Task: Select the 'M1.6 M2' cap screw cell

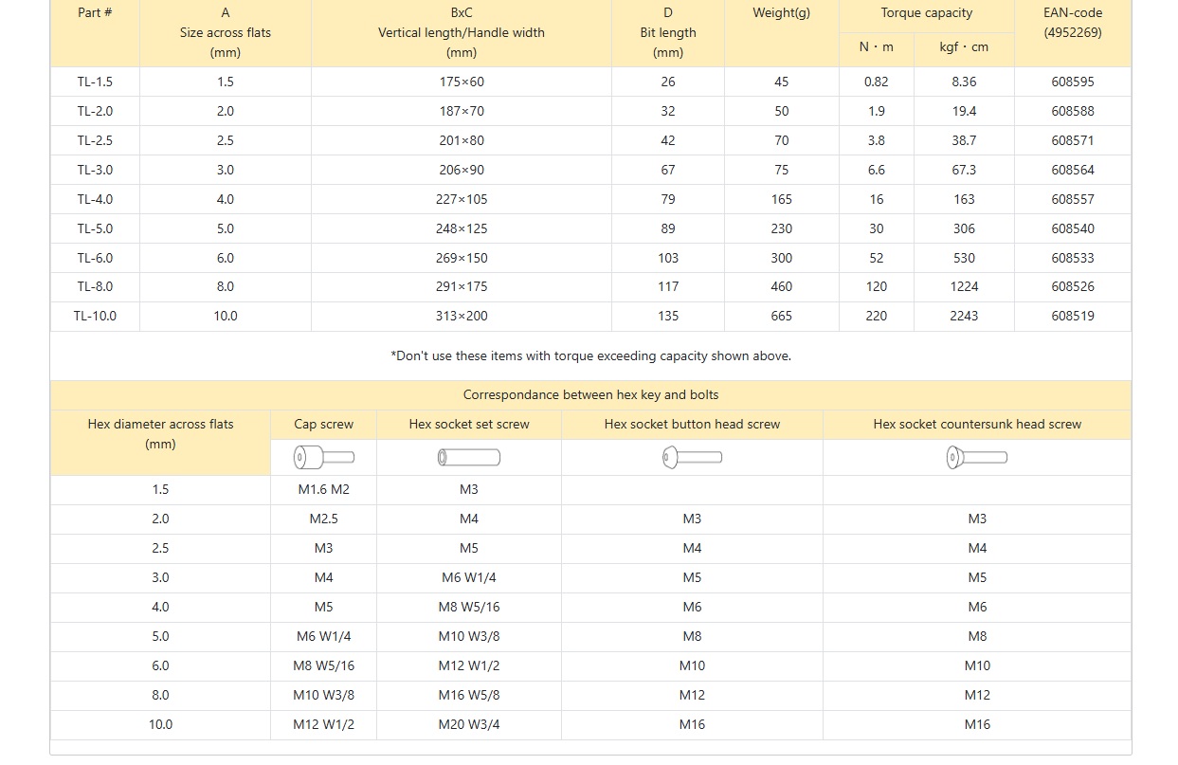Action: pyautogui.click(x=323, y=490)
